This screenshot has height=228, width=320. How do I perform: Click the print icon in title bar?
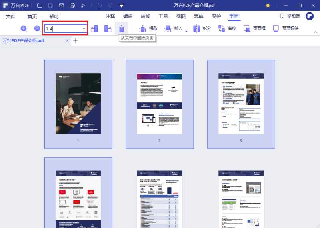click(x=72, y=6)
